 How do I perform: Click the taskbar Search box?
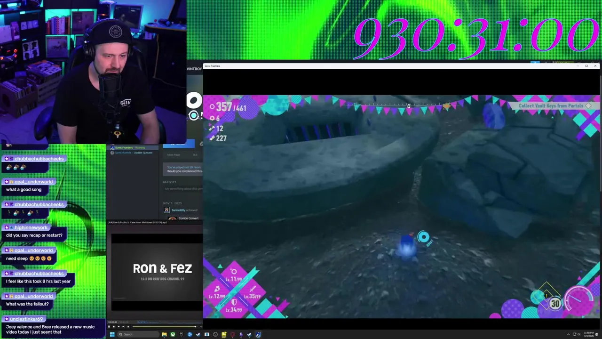pyautogui.click(x=139, y=334)
